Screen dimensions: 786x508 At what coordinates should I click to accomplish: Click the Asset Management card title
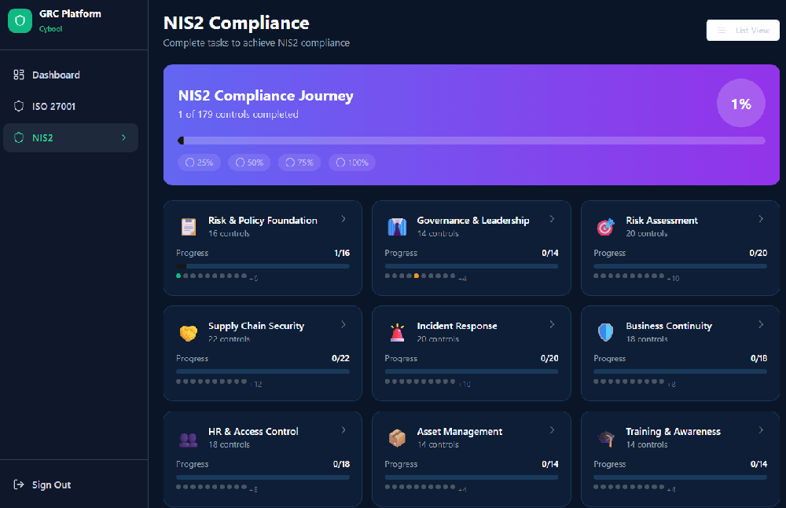pos(460,431)
